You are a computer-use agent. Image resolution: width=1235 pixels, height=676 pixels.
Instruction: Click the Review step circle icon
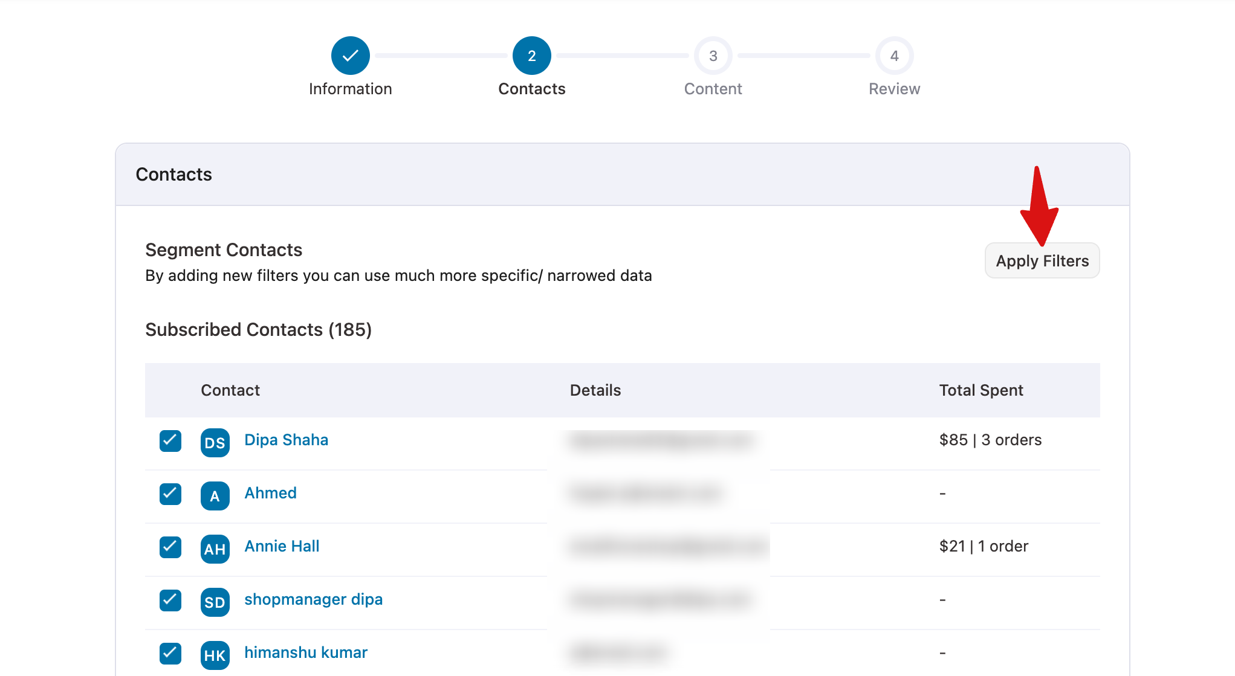(x=894, y=55)
